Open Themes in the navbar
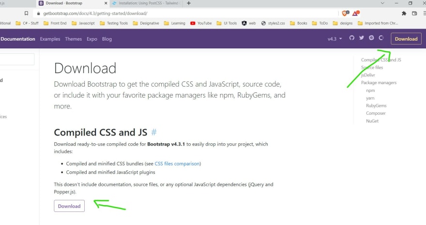 (x=74, y=39)
